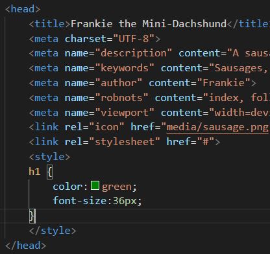Screen dimensions: 270x254
Task: Open the underlined media/sausage.png link
Action: point(218,127)
